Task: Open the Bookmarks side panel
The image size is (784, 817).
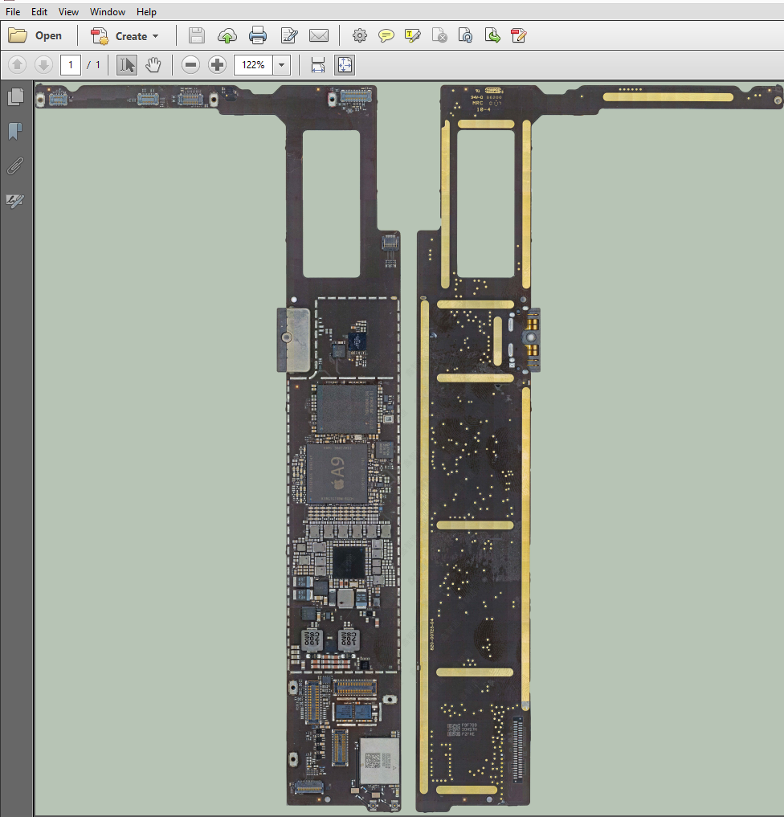Action: (x=15, y=131)
